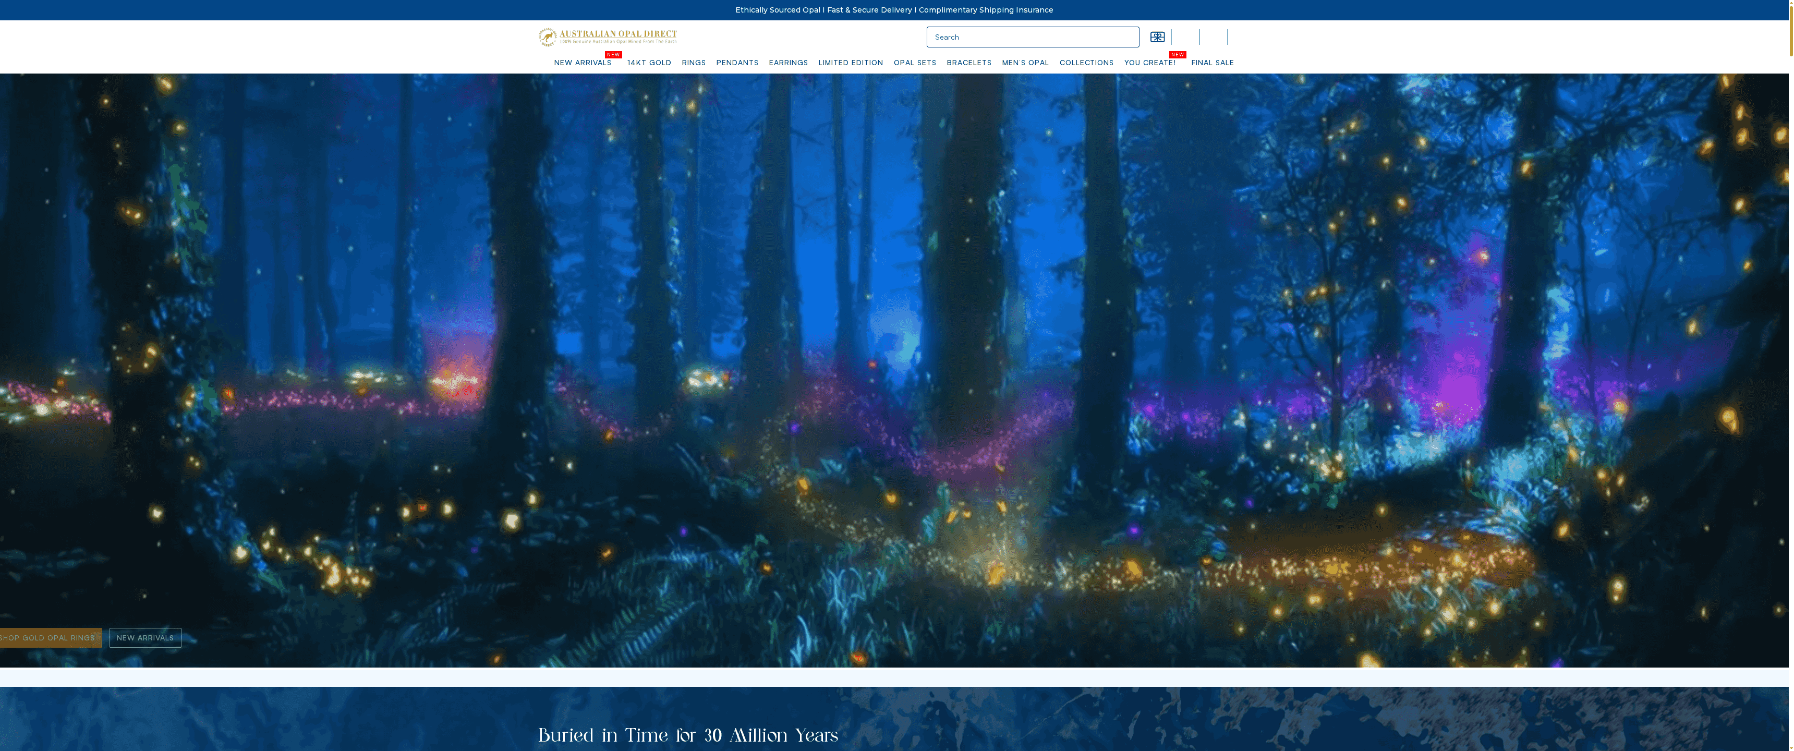Viewport: 1794px width, 751px height.
Task: Select the Australian Opal Direct logo
Action: click(607, 36)
